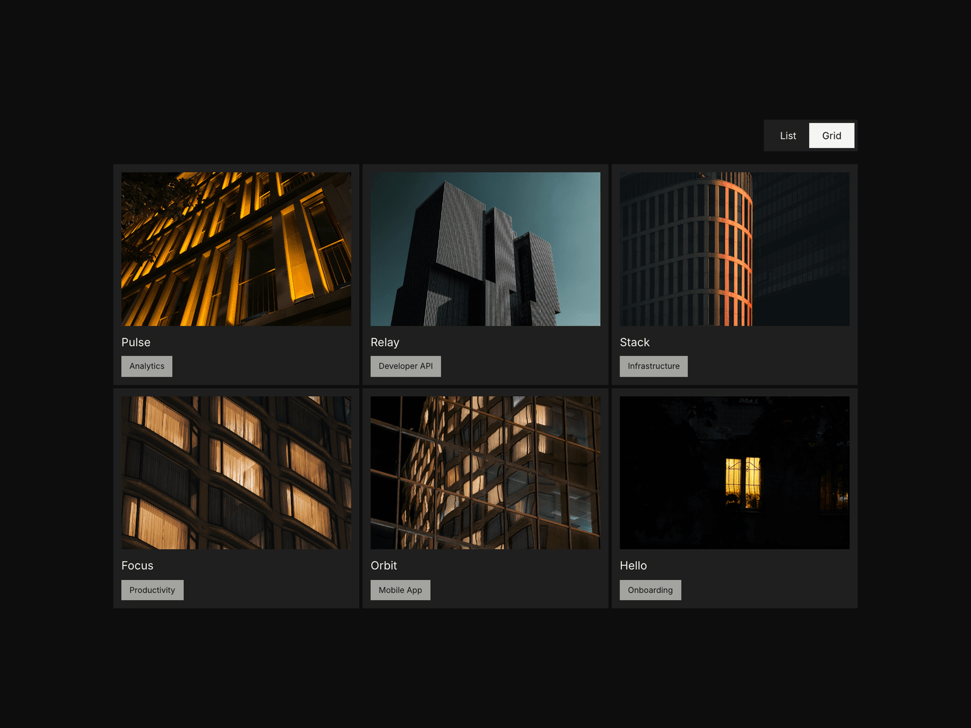Open the Relay skyscraper thumbnail
The height and width of the screenshot is (728, 971).
coord(486,249)
